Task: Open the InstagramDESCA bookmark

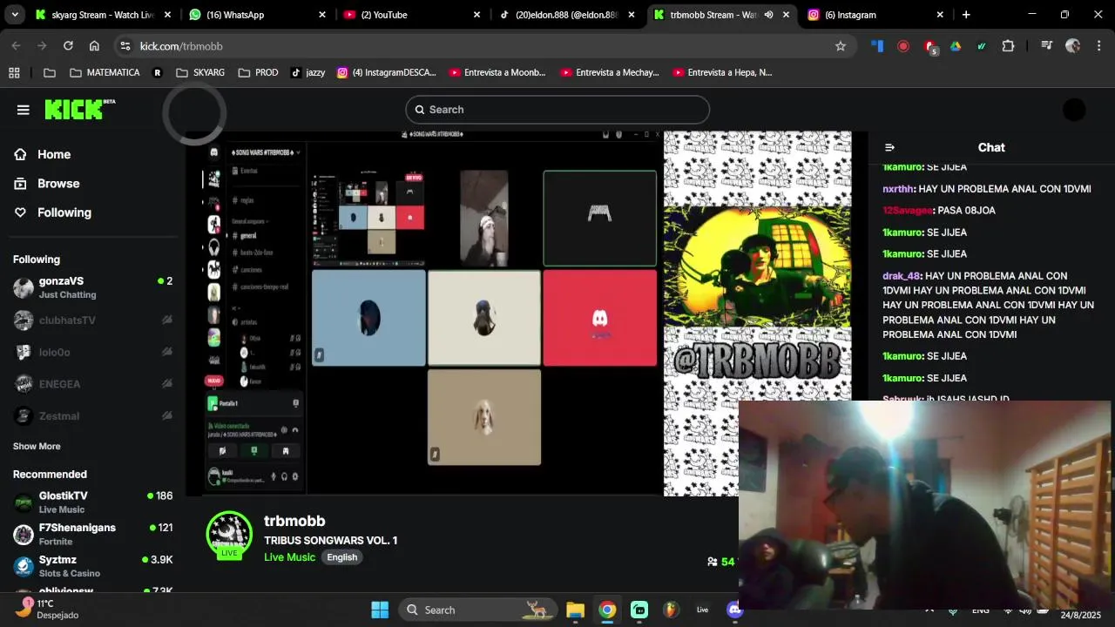Action: pyautogui.click(x=387, y=72)
